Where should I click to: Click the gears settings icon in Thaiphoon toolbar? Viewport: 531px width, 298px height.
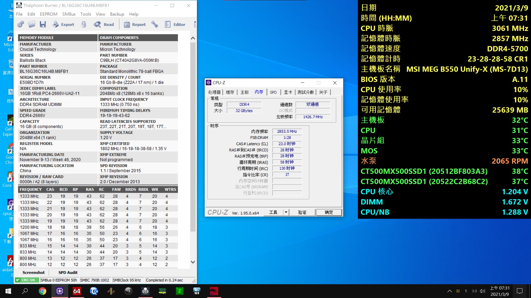[x=20, y=24]
